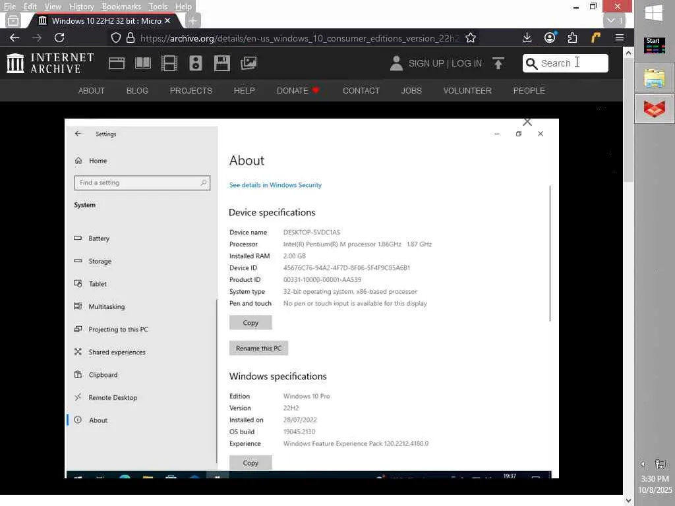Click the orange extension icon in toolbar
Viewport: 675px width, 506px height.
point(596,38)
